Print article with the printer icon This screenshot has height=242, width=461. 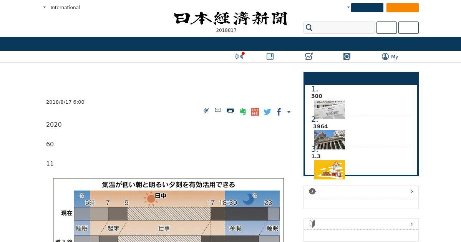(x=230, y=110)
